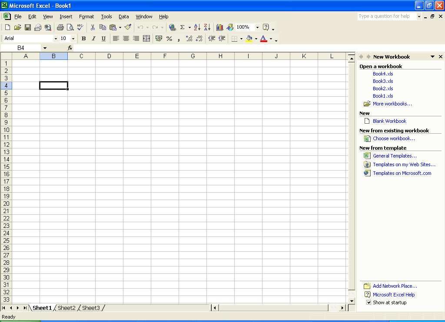Open the task pane menu arrow

[432, 57]
